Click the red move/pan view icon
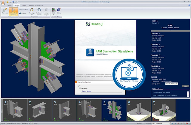Screen dimensions: 191x125 pos(187,124)
